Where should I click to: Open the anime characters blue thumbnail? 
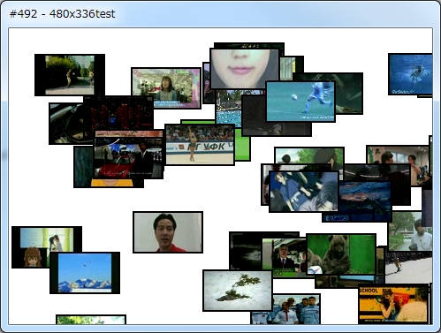pos(304,192)
